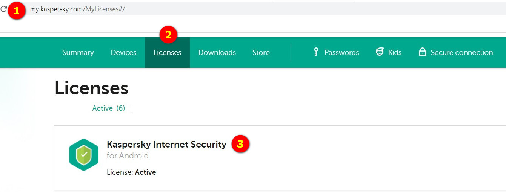Select the Licenses tab in navigation
This screenshot has width=506, height=192.
(167, 53)
